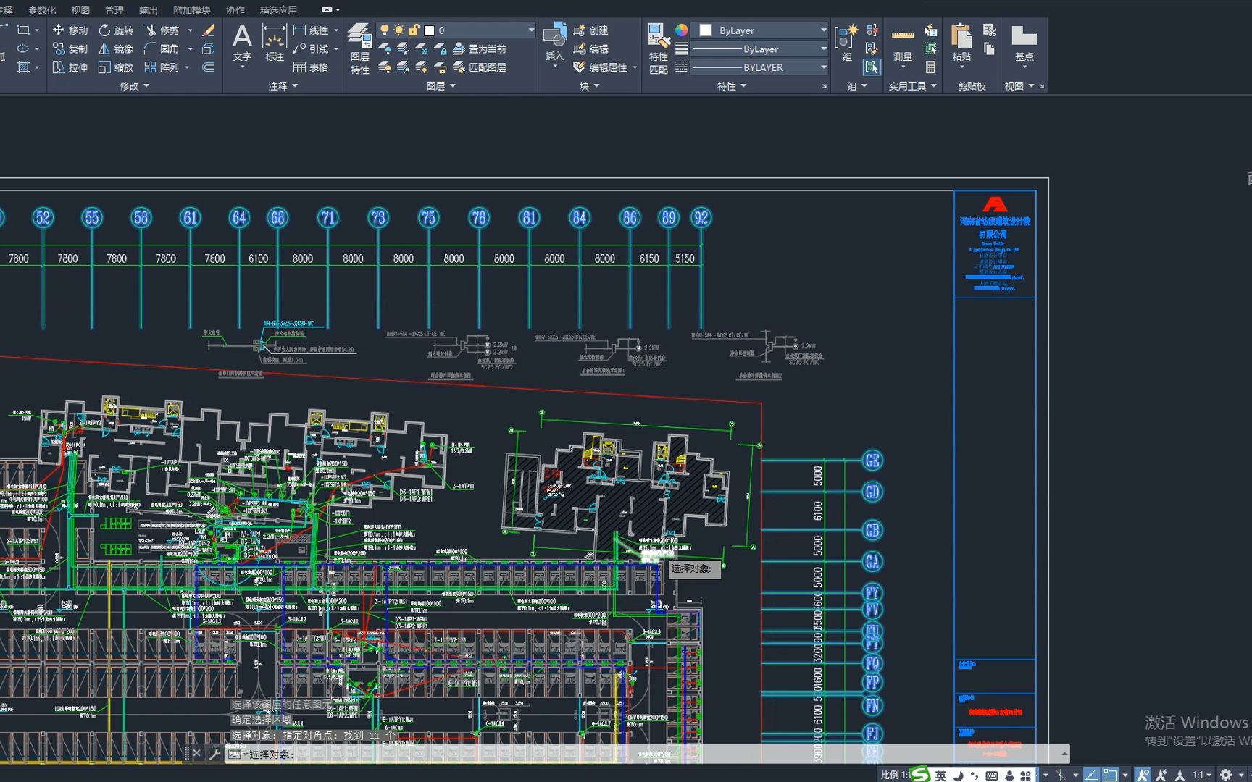The height and width of the screenshot is (782, 1252).
Task: Toggle object snap square icon in status bar
Action: [1110, 775]
